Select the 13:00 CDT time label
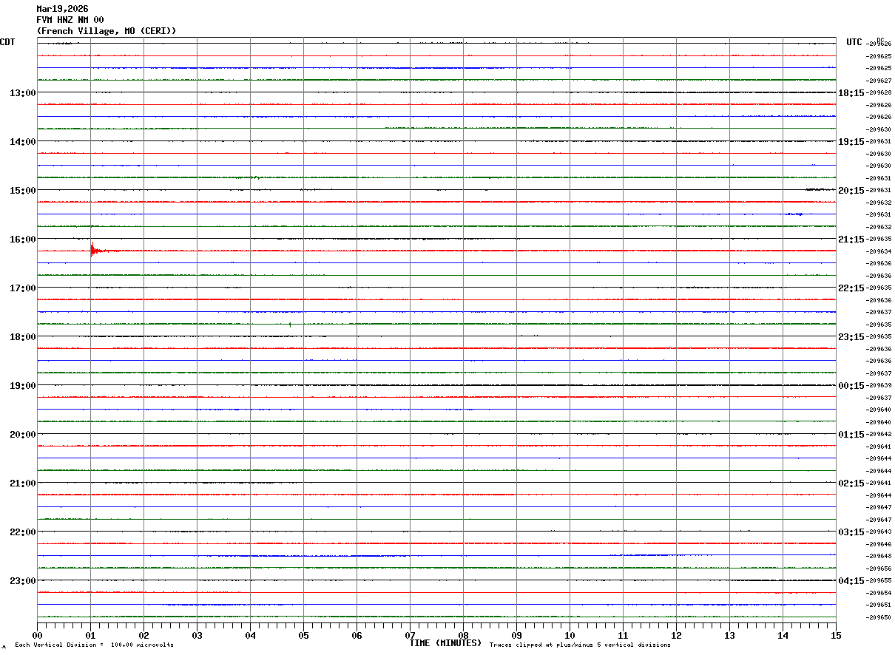The width and height of the screenshot is (895, 655). tap(23, 92)
